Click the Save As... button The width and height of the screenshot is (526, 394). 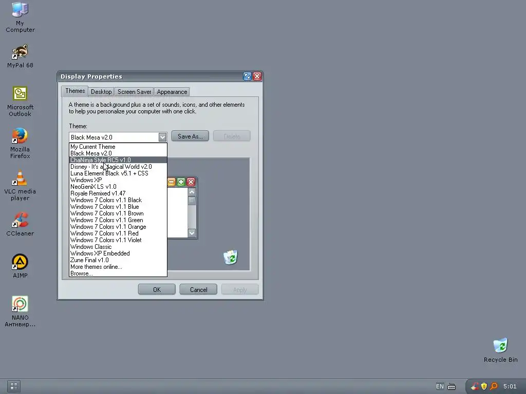pyautogui.click(x=190, y=136)
